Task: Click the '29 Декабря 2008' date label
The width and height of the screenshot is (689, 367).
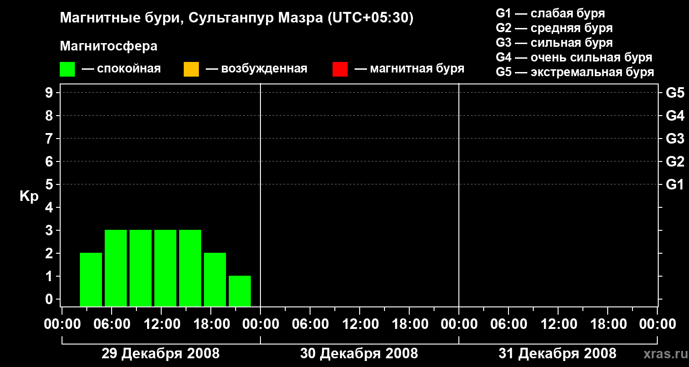Action: click(161, 354)
